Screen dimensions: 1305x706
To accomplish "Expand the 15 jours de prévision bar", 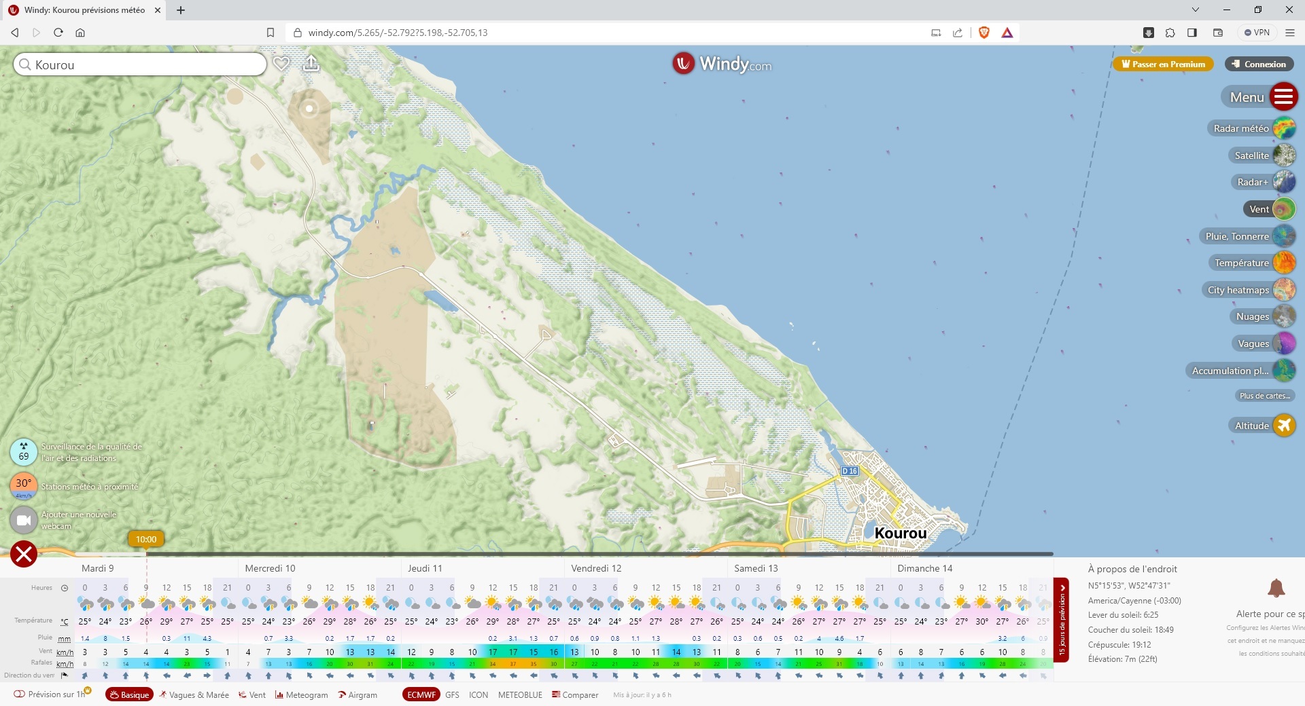I will click(x=1062, y=619).
